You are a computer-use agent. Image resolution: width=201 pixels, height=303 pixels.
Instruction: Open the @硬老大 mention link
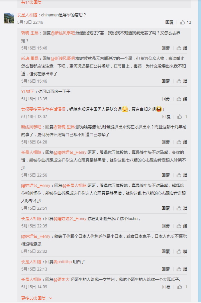(x=61, y=280)
